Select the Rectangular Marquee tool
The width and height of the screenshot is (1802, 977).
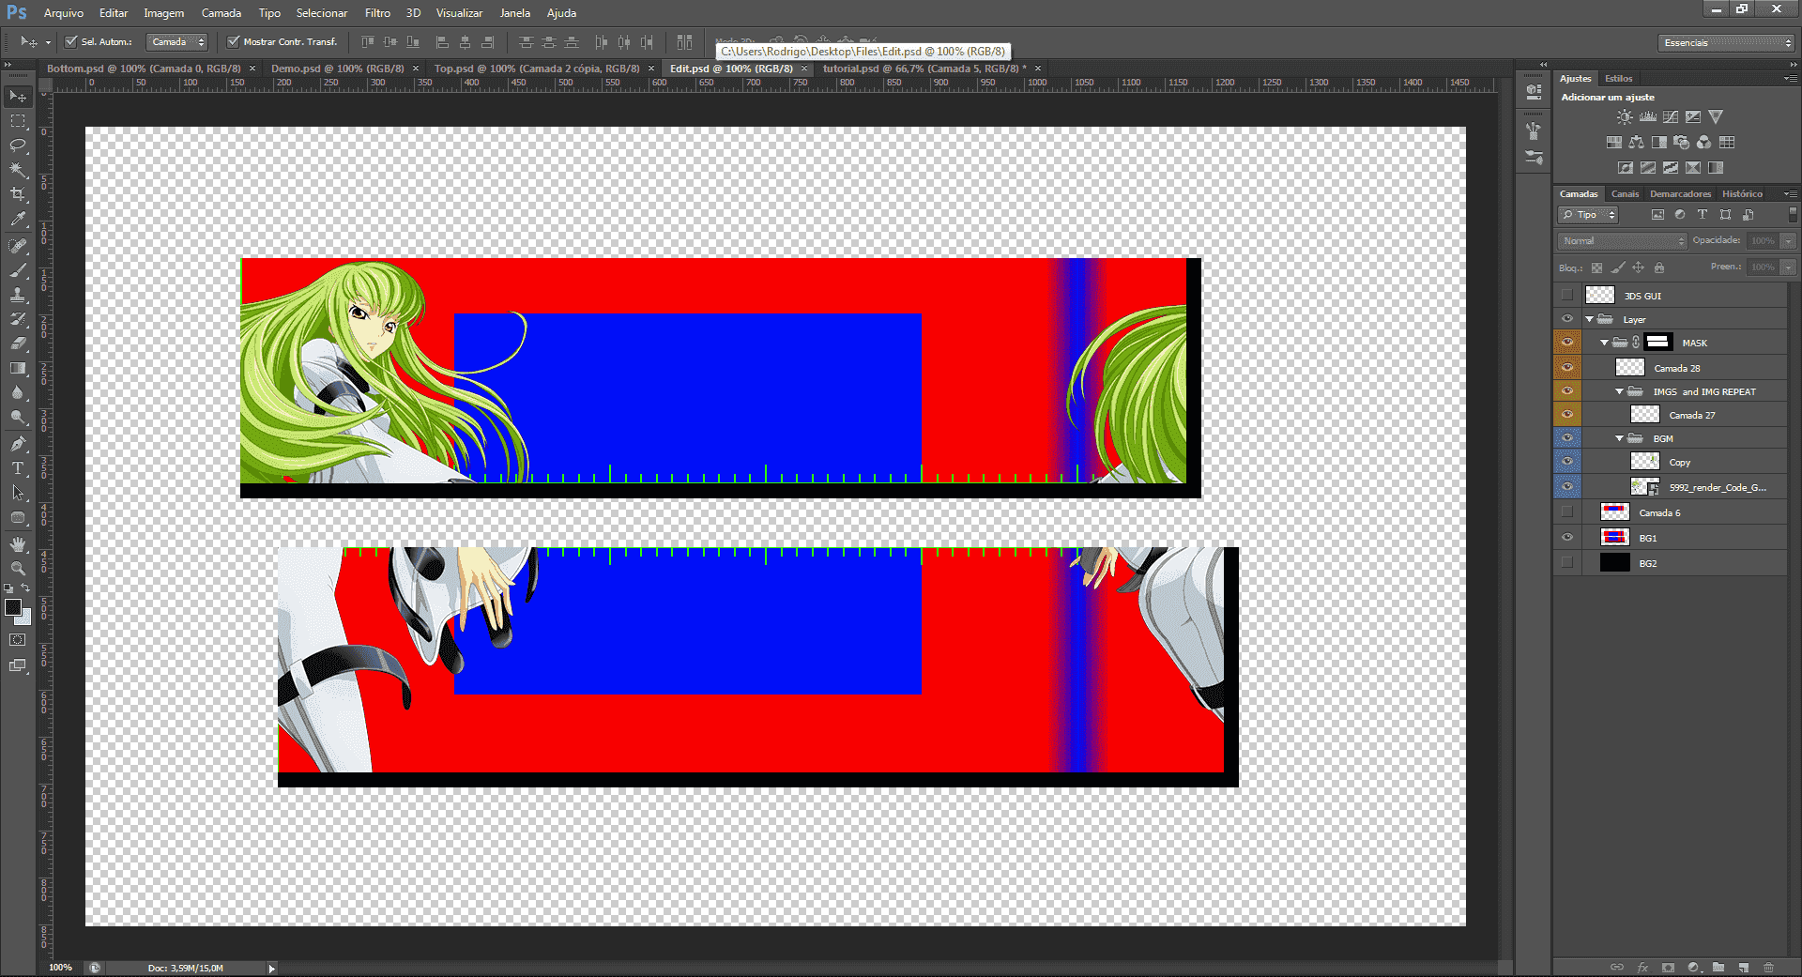click(x=18, y=121)
